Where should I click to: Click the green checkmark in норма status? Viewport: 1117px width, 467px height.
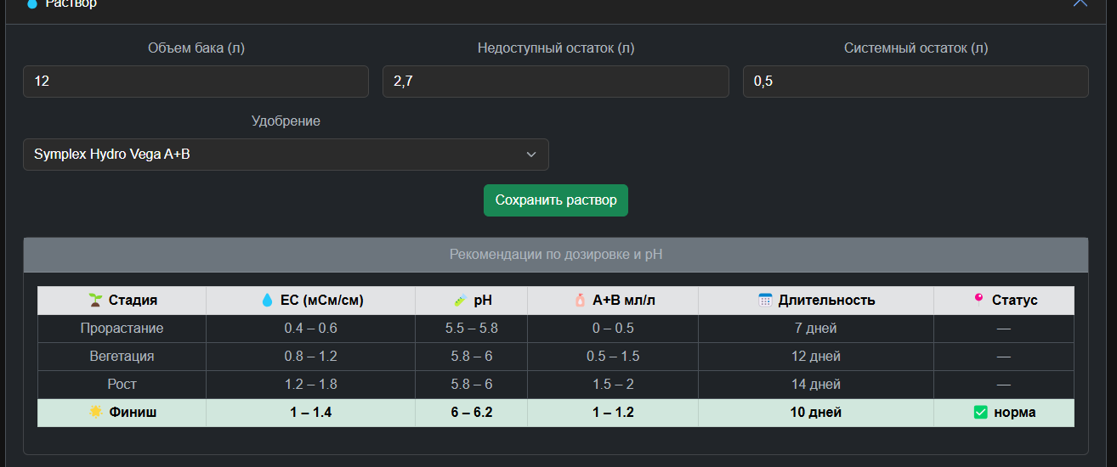(x=980, y=412)
